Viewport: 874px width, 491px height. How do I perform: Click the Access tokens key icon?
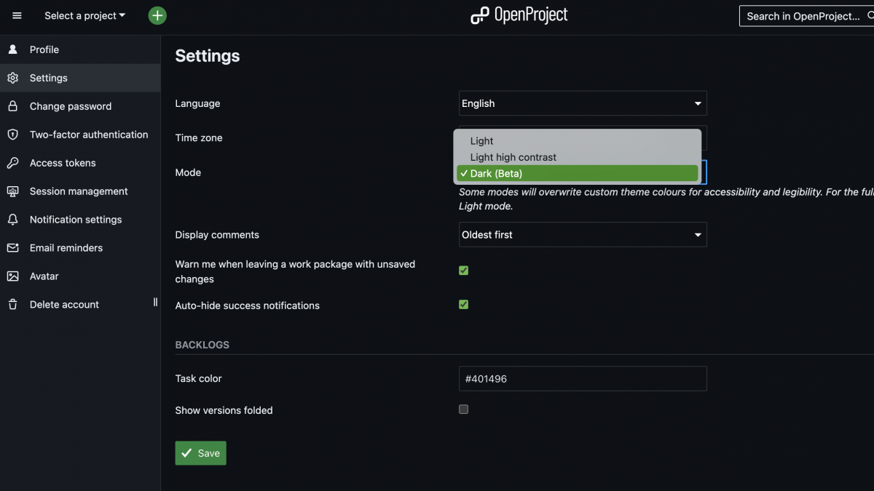point(12,163)
